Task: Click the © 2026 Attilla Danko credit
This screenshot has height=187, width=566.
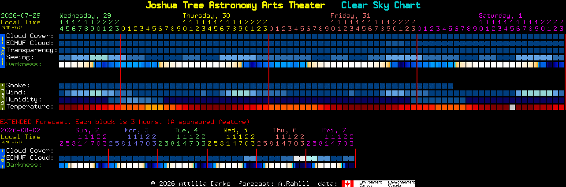Action: [190, 183]
